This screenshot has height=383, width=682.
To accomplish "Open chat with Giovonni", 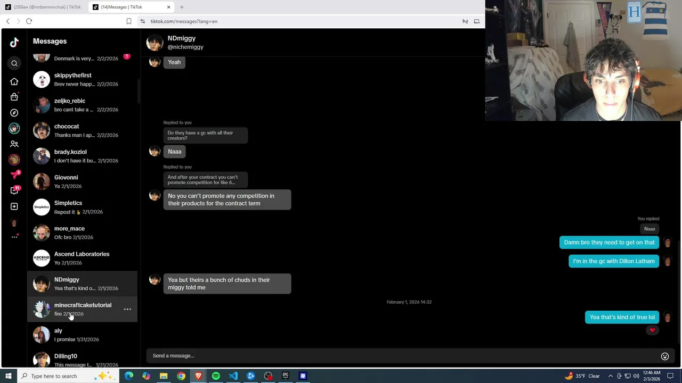I will coord(83,182).
